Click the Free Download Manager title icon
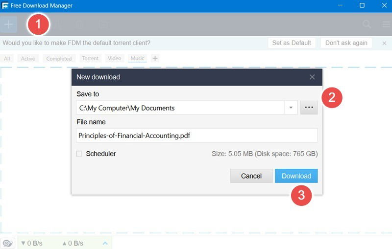The height and width of the screenshot is (249, 392). (5, 5)
